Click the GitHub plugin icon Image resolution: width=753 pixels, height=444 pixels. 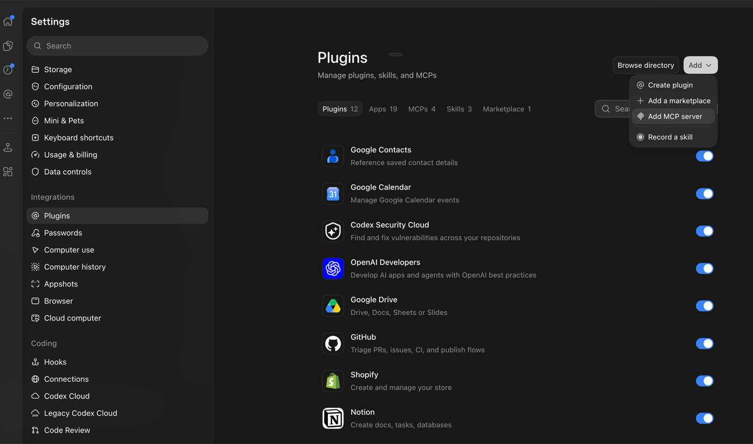333,344
